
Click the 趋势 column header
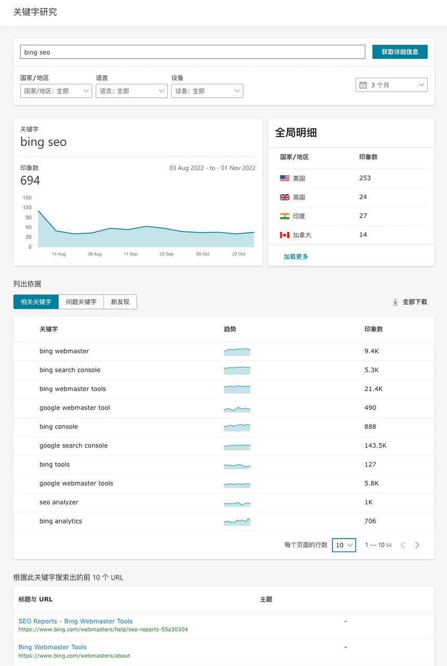[230, 329]
